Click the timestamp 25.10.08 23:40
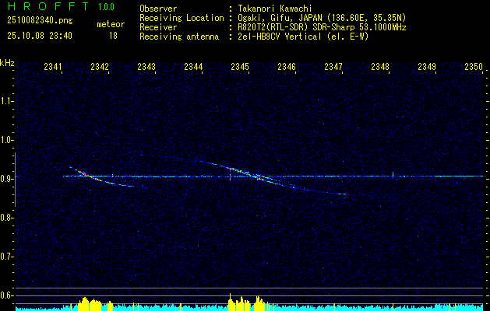Screen dimensions: 490x311 click(40, 36)
